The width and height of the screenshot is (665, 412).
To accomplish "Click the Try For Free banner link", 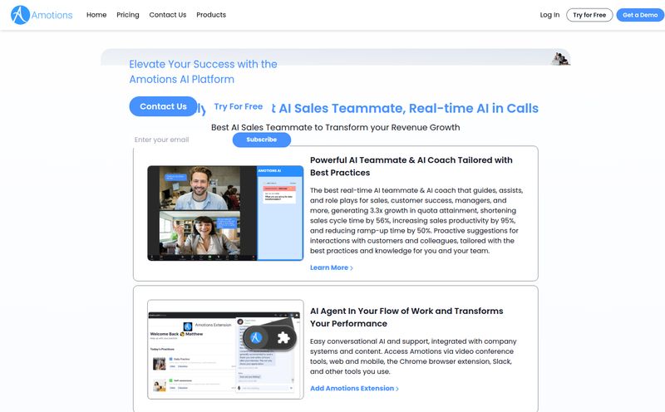I will pyautogui.click(x=239, y=106).
